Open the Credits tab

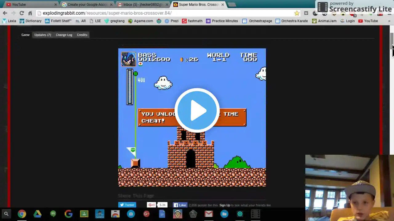click(x=82, y=35)
